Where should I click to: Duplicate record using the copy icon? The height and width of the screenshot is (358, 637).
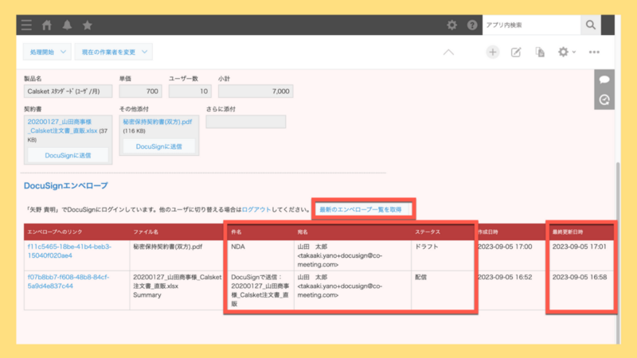(540, 52)
